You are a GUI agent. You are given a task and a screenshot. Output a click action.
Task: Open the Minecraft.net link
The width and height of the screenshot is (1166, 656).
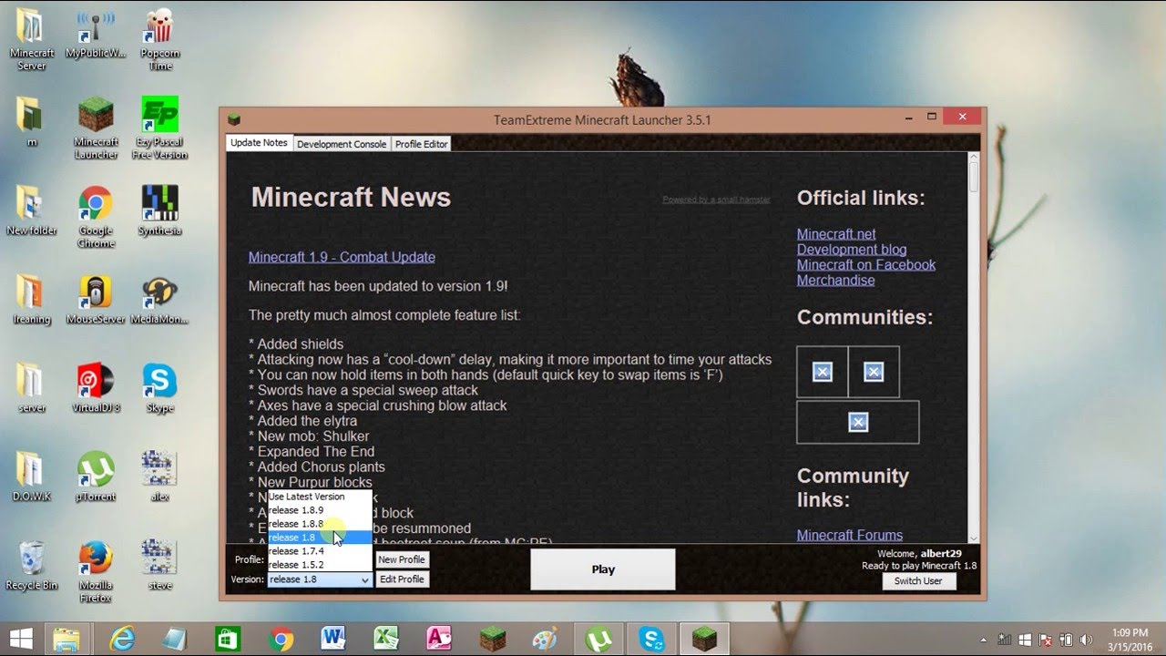(836, 234)
